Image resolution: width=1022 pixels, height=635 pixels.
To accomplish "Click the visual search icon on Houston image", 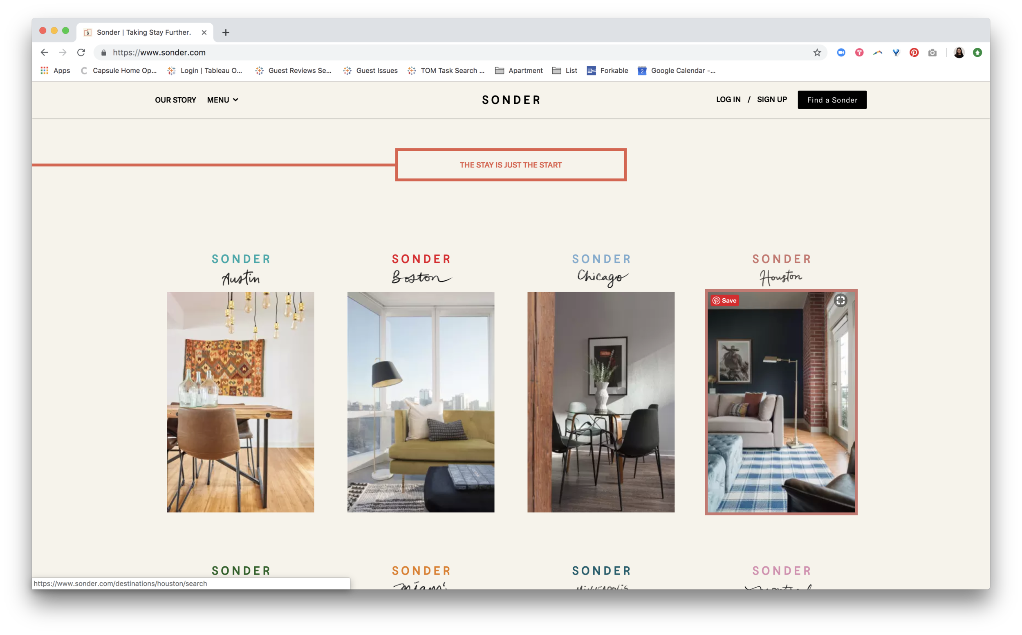I will (x=840, y=300).
